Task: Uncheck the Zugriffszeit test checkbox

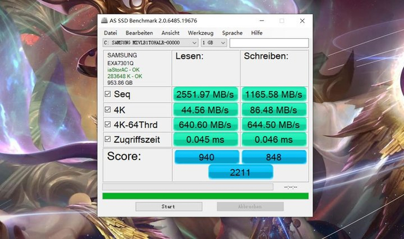Action: (108, 139)
